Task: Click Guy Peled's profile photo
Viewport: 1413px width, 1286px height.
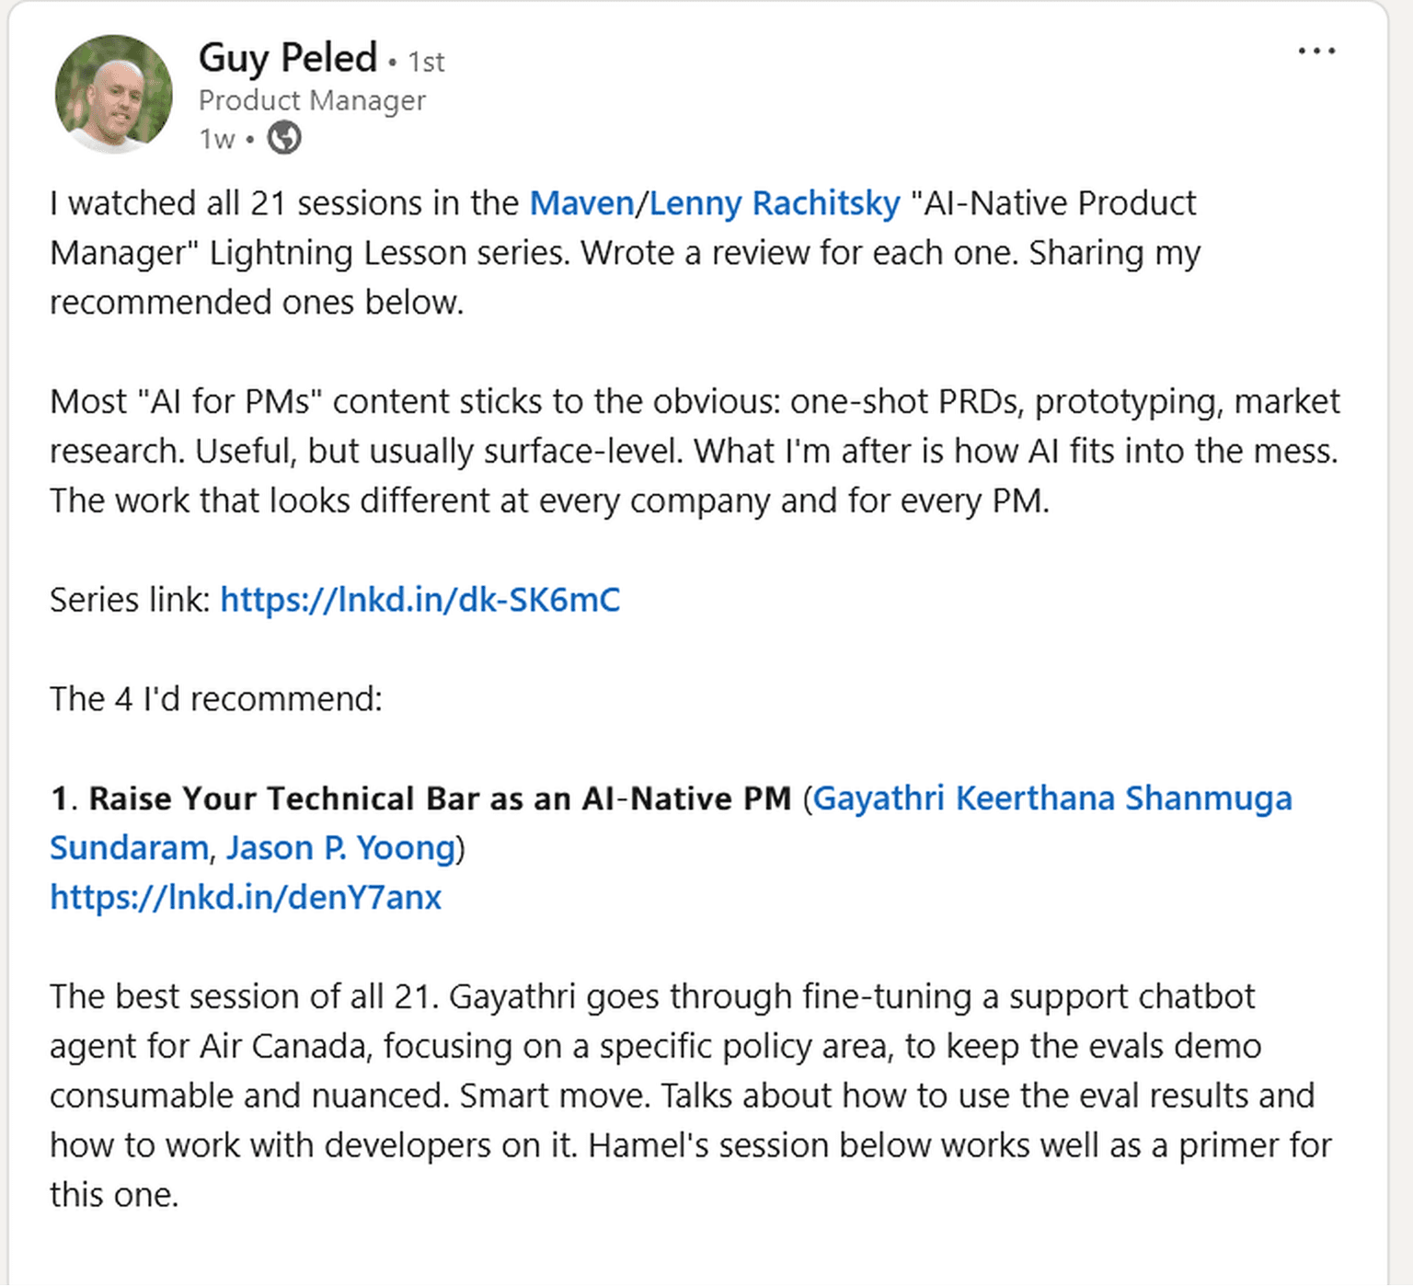Action: point(114,94)
